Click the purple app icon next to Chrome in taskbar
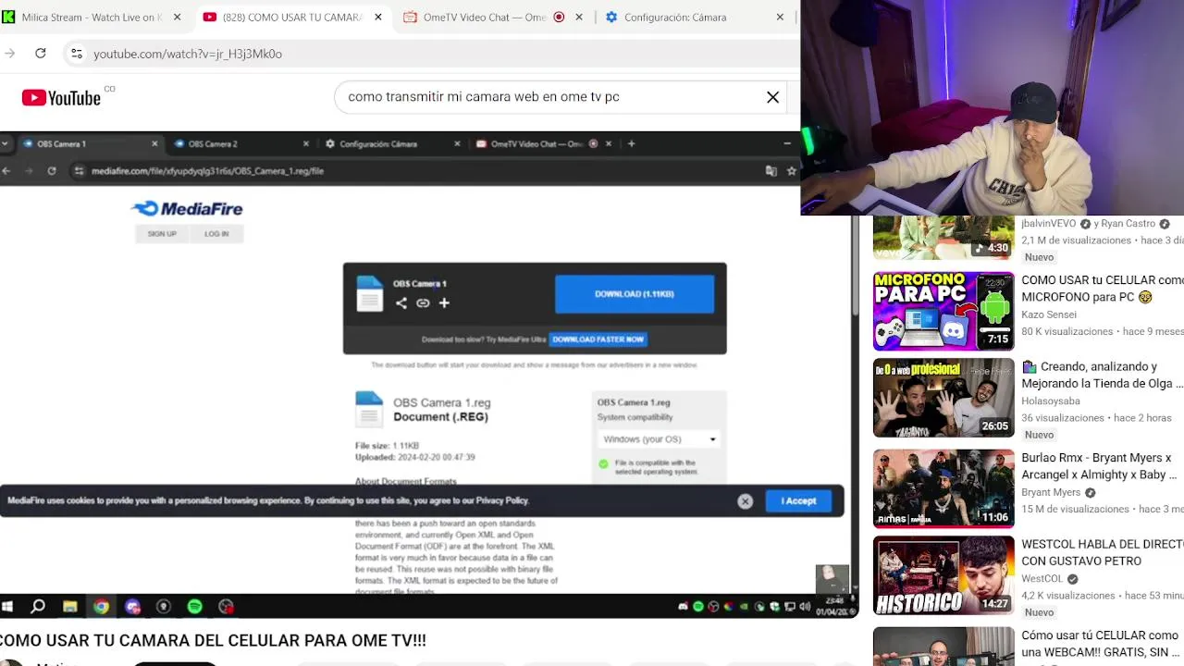The image size is (1184, 666). pos(132,607)
